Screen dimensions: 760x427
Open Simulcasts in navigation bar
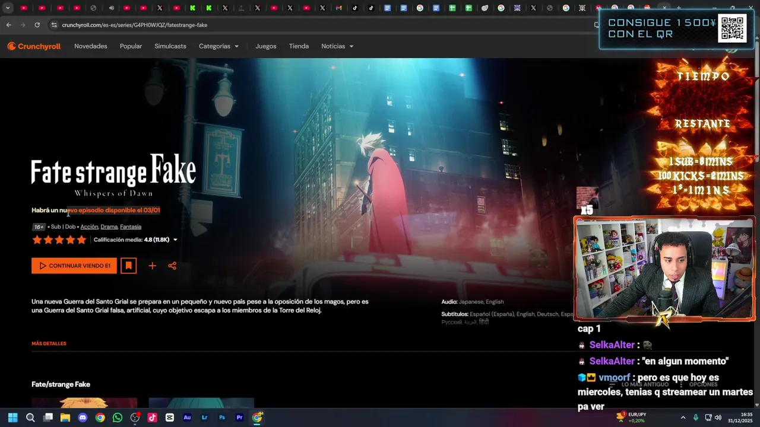click(x=170, y=46)
